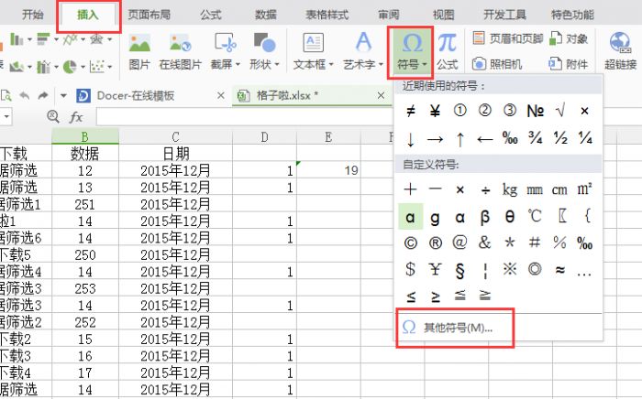Insert the § section symbol
The width and height of the screenshot is (642, 399).
point(459,270)
